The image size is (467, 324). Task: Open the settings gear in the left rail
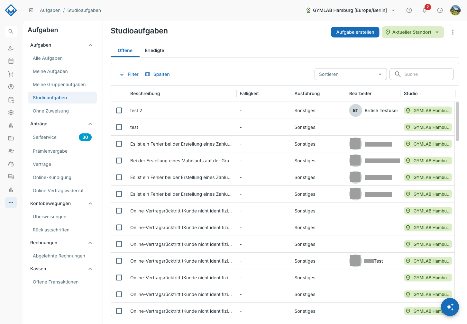11,113
